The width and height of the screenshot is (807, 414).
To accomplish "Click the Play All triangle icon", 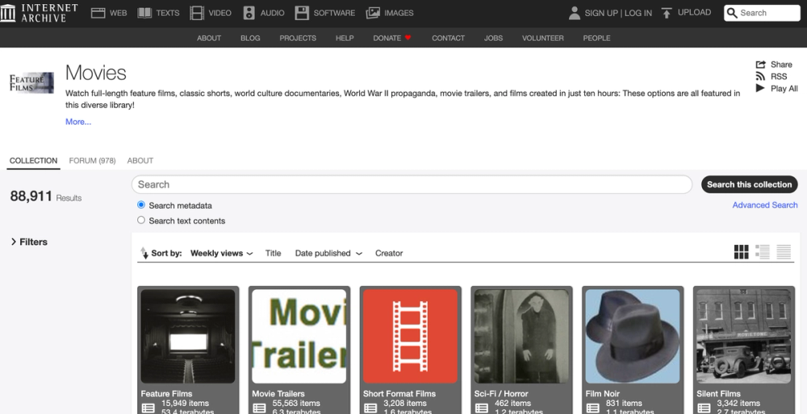I will click(x=760, y=88).
